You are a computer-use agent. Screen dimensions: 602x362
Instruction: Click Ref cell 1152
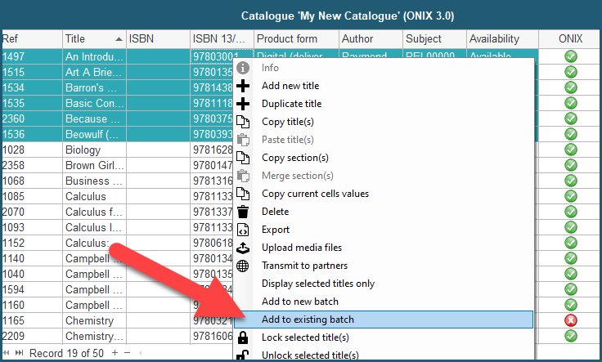click(31, 244)
